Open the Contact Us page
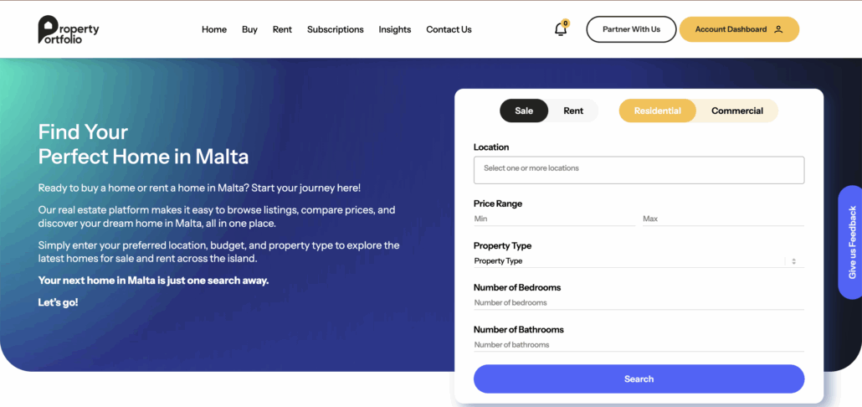This screenshot has width=862, height=407. point(449,29)
